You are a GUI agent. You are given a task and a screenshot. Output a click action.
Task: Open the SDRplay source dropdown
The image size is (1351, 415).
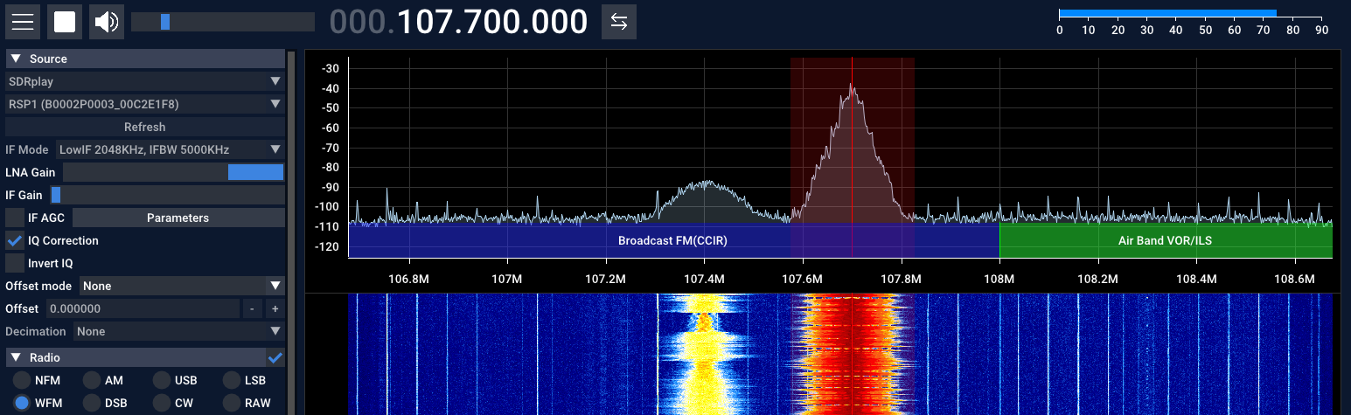click(145, 81)
